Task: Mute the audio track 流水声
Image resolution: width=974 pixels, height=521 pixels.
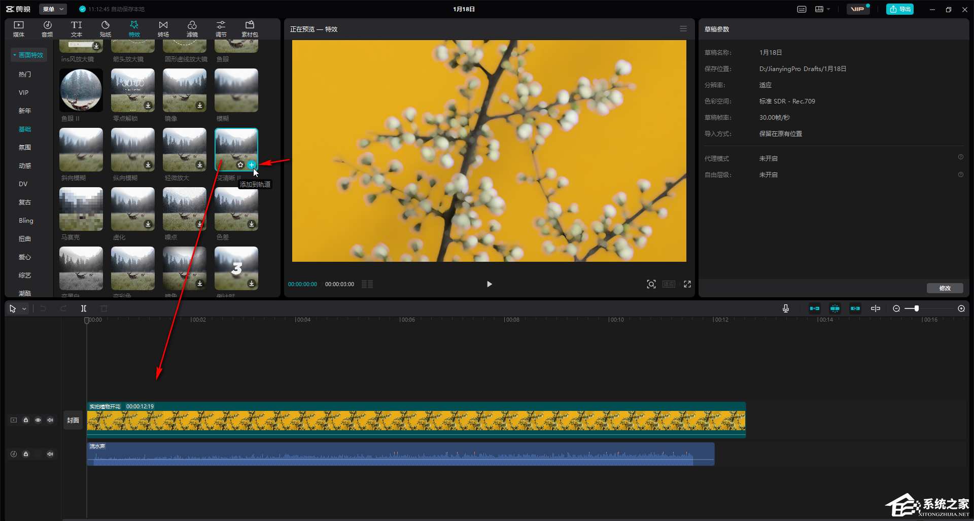Action: tap(50, 454)
